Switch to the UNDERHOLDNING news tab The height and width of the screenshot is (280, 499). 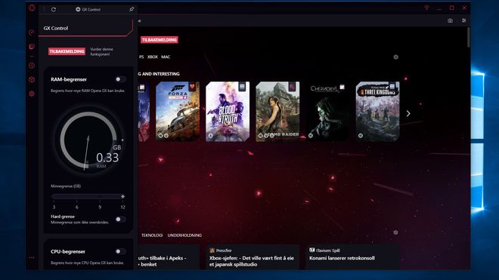pos(184,235)
